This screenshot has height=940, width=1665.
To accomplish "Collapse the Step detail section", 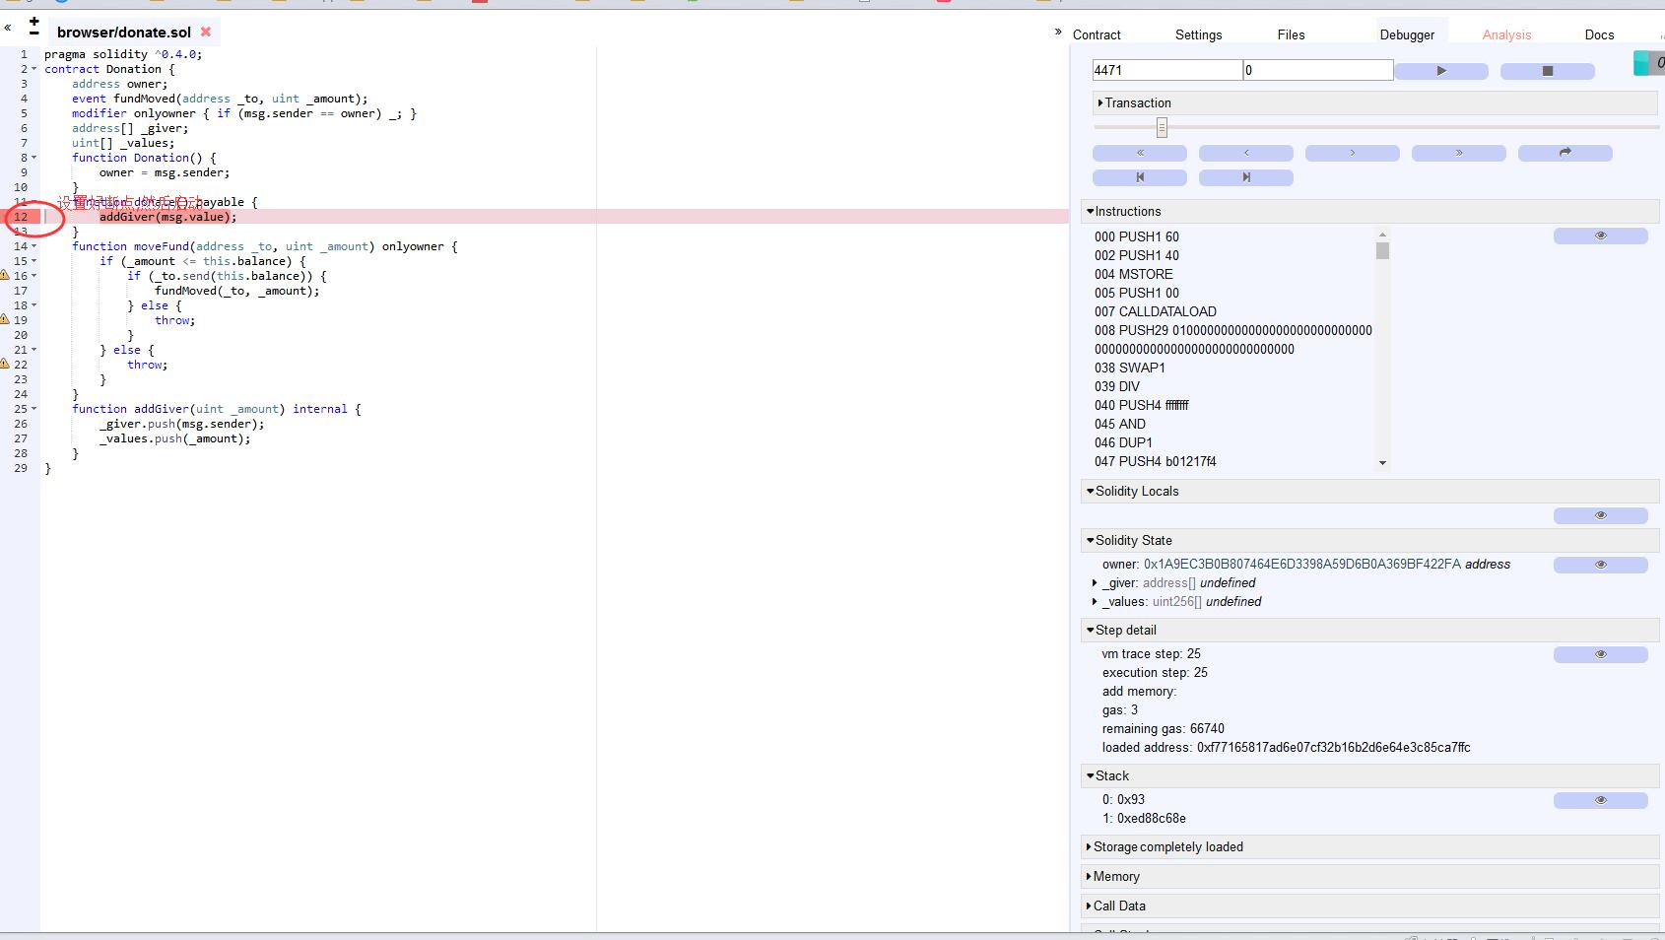I will coord(1370,630).
